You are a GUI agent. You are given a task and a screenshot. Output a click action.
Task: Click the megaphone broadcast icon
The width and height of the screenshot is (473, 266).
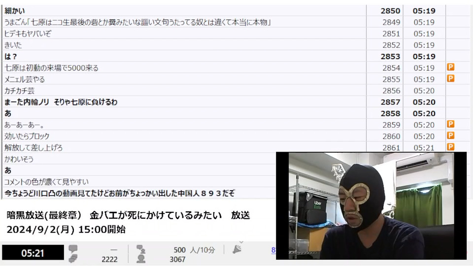pyautogui.click(x=237, y=249)
